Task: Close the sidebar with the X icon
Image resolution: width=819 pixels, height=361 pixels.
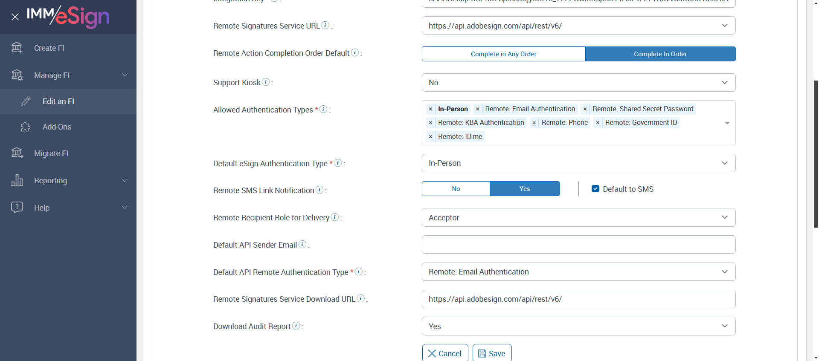Action: coord(15,17)
